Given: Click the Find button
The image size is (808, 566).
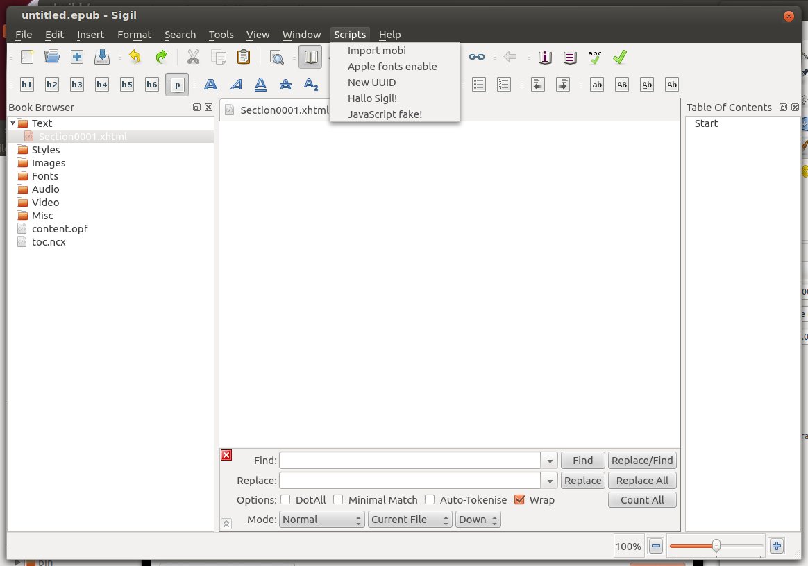Looking at the screenshot, I should tap(583, 461).
